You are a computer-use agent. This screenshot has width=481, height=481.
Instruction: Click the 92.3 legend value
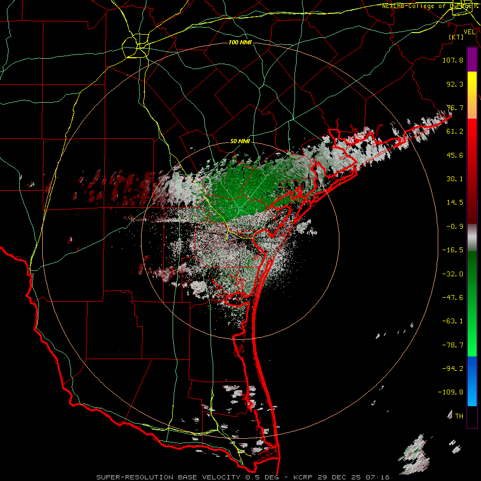click(x=455, y=84)
